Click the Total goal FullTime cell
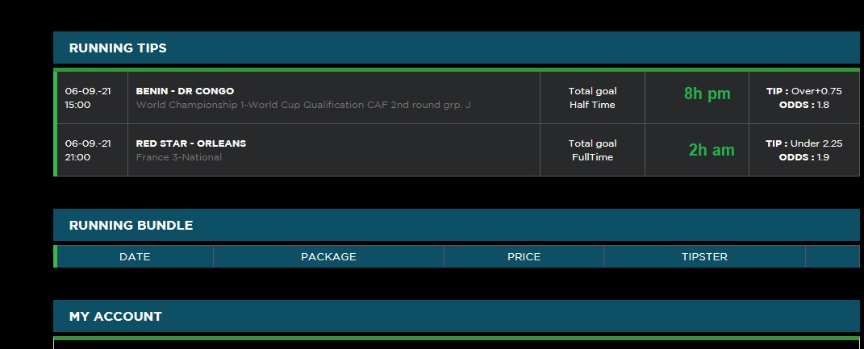 592,150
